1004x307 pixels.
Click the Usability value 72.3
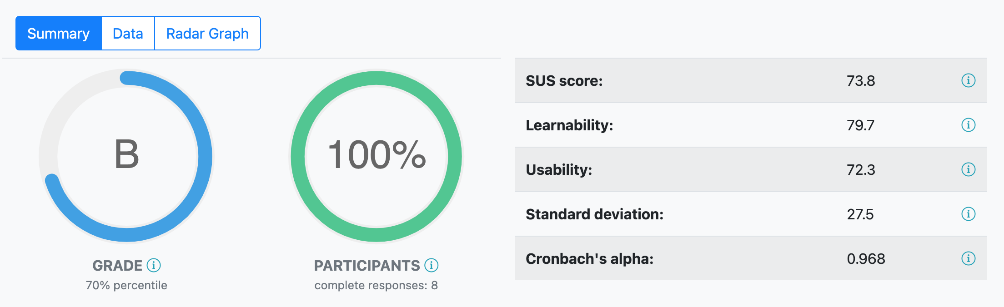[x=860, y=170]
